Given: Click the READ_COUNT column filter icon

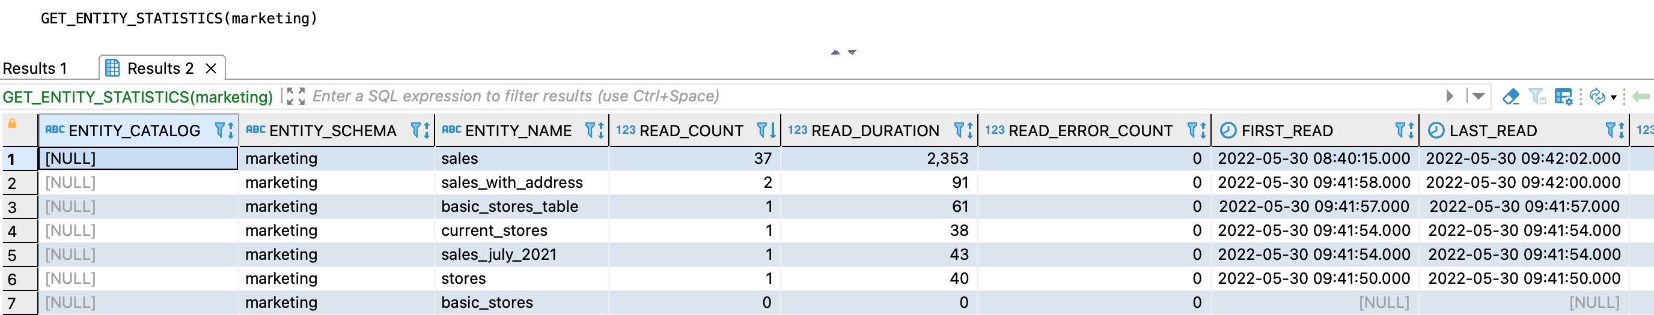Looking at the screenshot, I should click(x=761, y=130).
